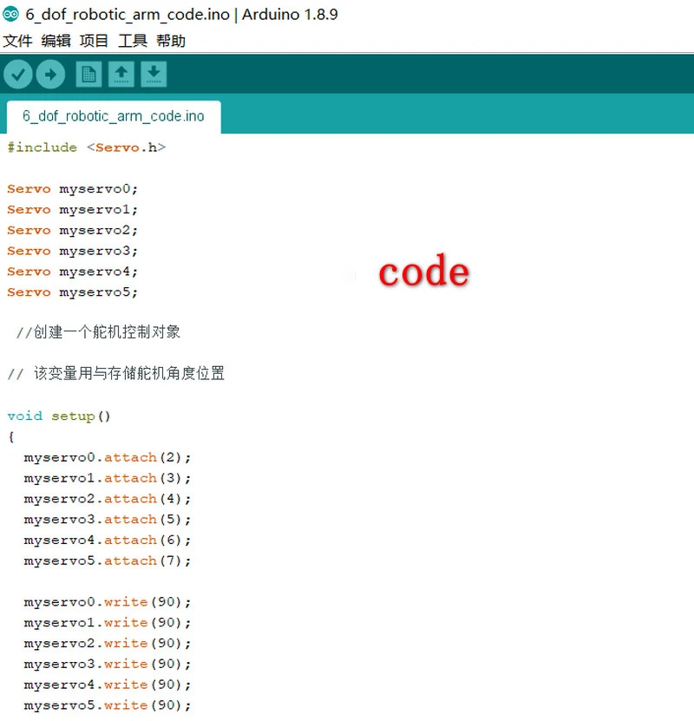Viewport: 694px width, 721px height.
Task: Click the Arduino logo in the title bar
Action: pos(10,15)
